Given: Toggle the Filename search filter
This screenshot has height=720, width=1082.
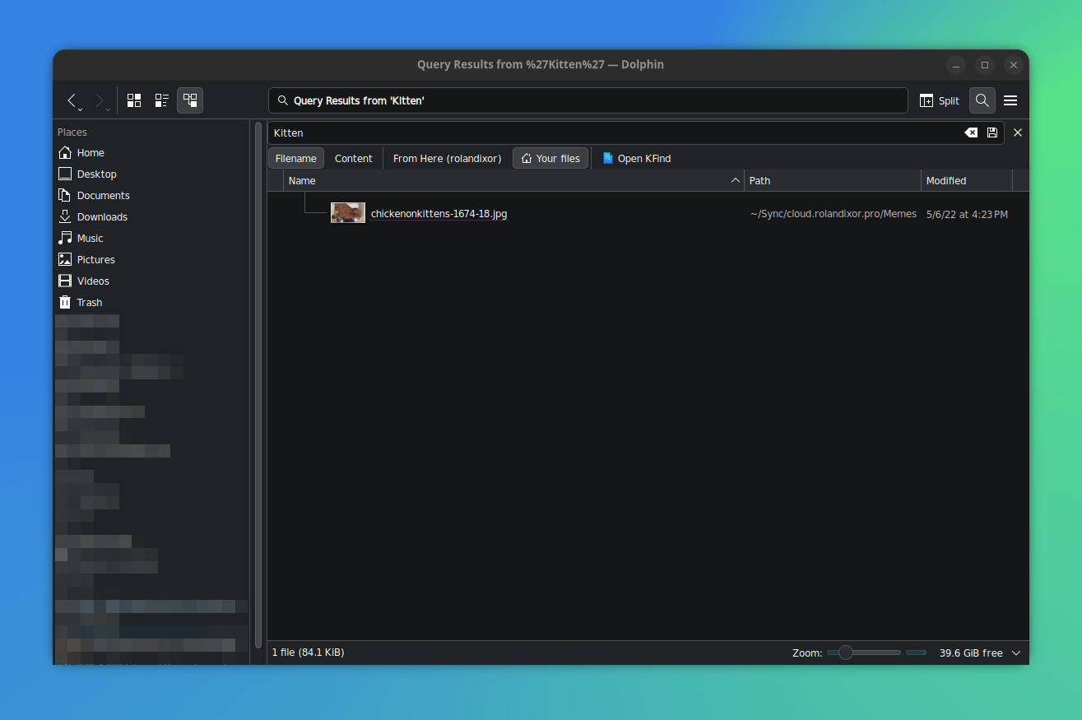Looking at the screenshot, I should (295, 158).
